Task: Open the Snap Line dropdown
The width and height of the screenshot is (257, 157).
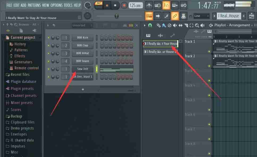Action: pyautogui.click(x=201, y=16)
